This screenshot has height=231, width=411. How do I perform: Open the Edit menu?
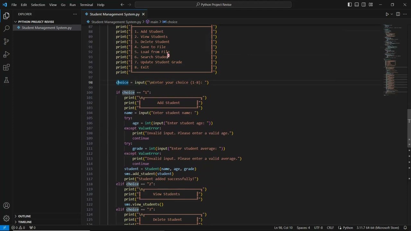(24, 5)
